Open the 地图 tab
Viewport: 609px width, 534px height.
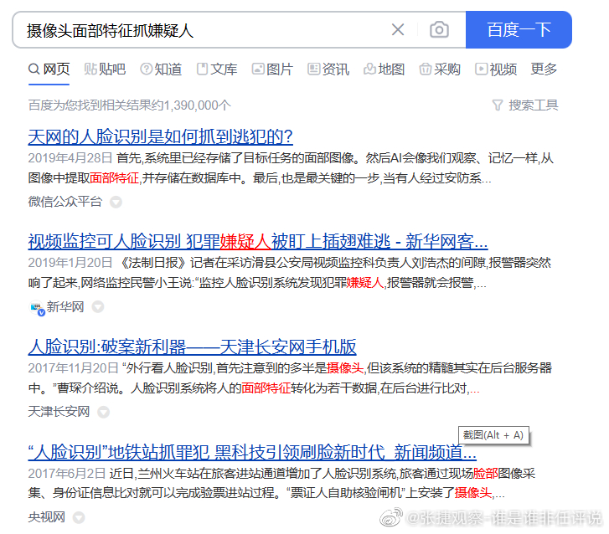(x=384, y=69)
